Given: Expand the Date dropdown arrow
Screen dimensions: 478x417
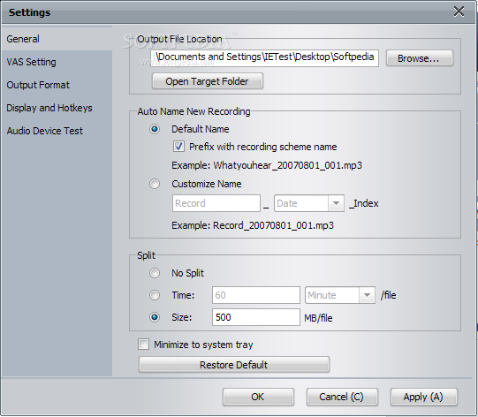Looking at the screenshot, I should click(x=337, y=203).
